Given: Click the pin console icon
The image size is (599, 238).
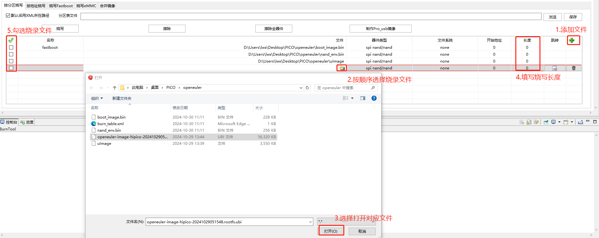Looking at the screenshot, I should (546, 122).
